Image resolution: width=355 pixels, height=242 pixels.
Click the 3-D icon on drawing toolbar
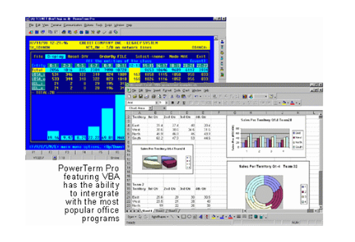[x=262, y=217]
